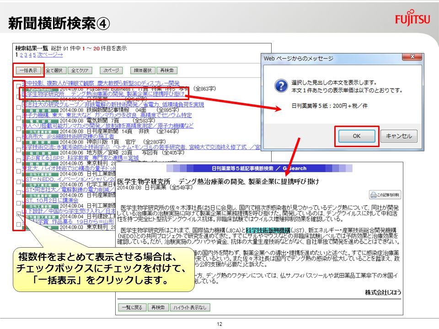Click the blue question mark dialog icon
The image size is (439, 329).
click(281, 85)
